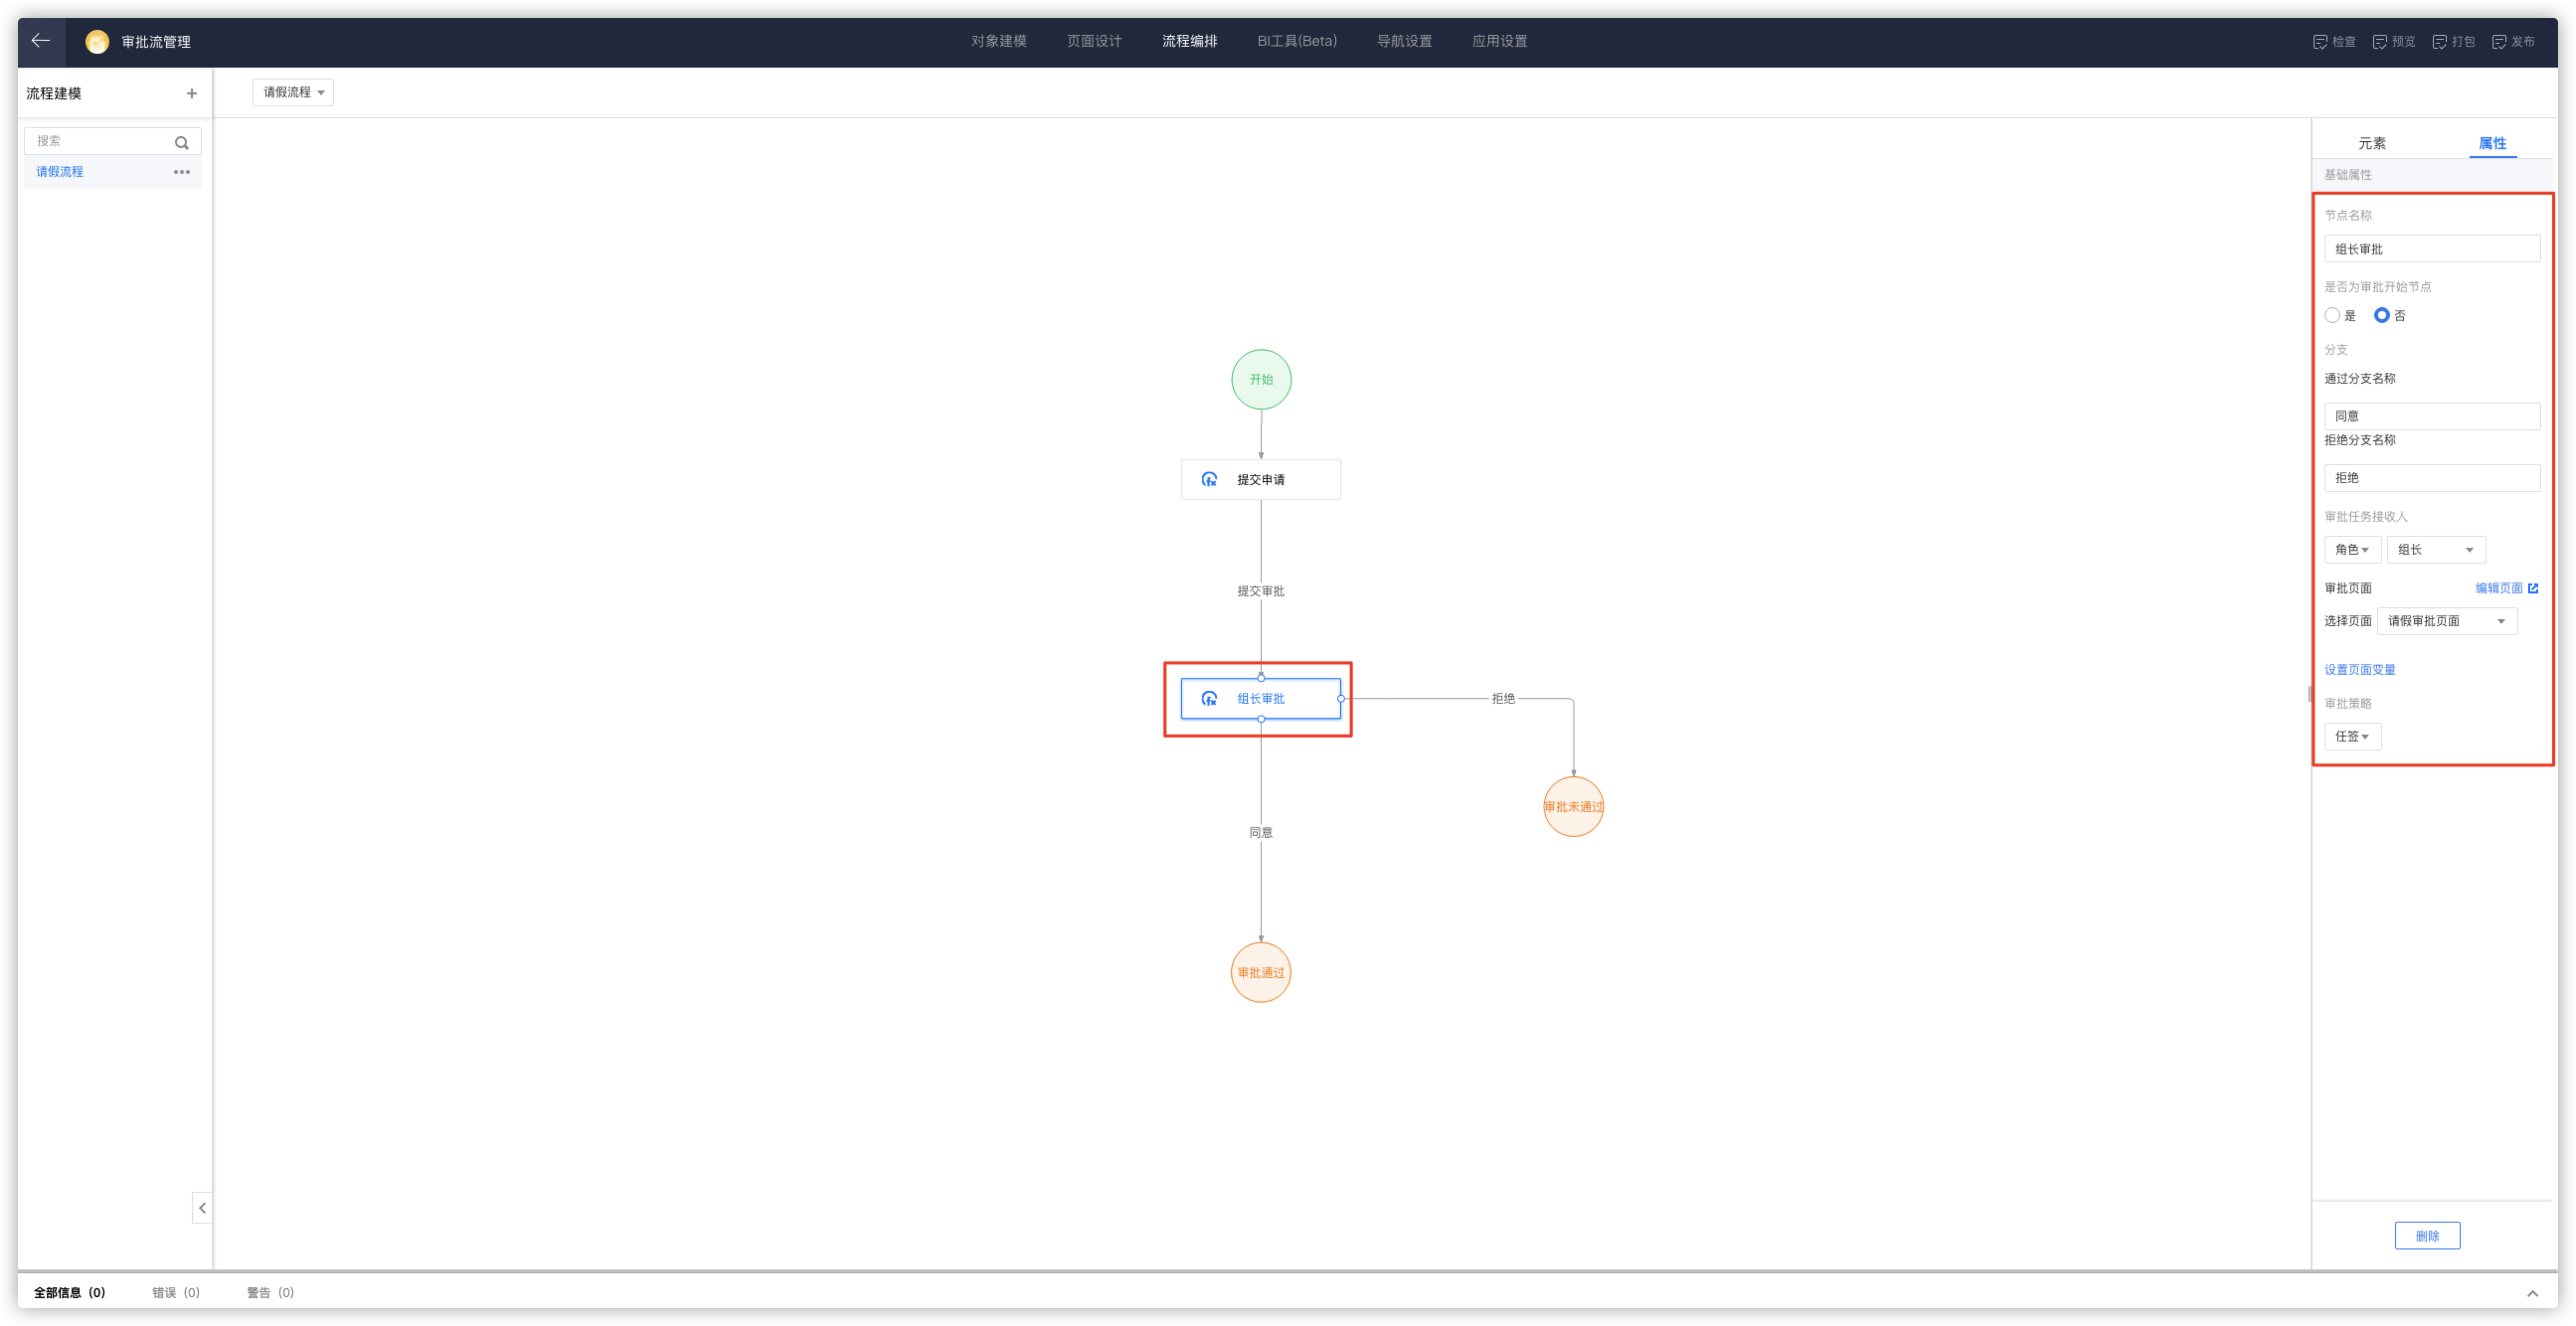Click the 拒绝 edge label on canvas
The width and height of the screenshot is (2576, 1326).
(1503, 698)
